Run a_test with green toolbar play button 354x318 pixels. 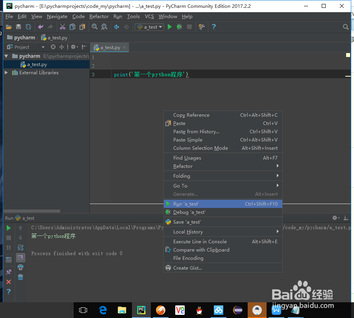click(x=170, y=27)
